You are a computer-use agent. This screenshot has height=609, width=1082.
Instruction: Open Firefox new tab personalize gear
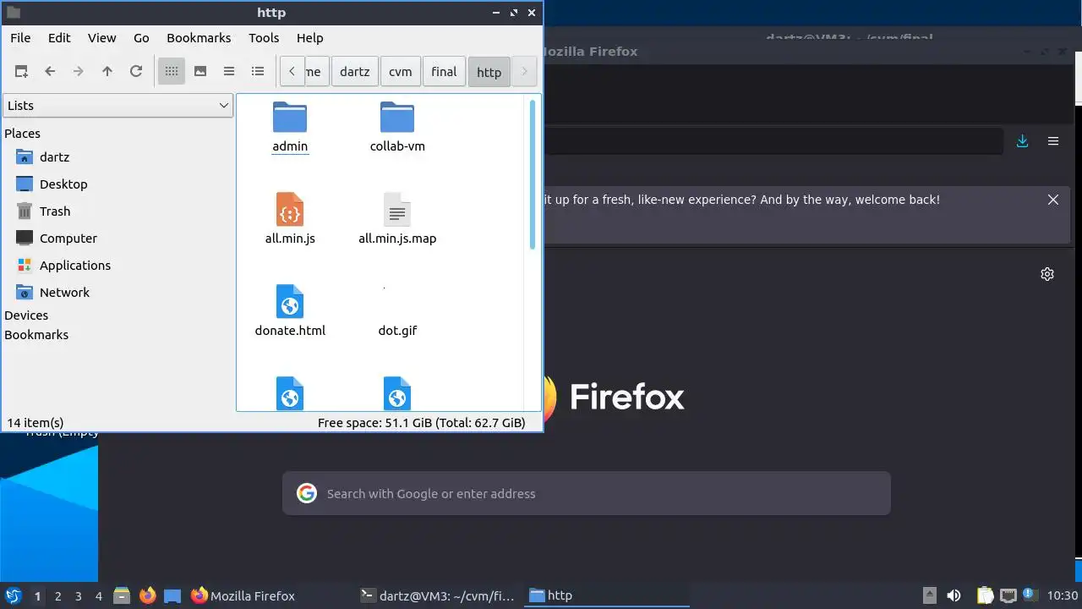coord(1047,274)
